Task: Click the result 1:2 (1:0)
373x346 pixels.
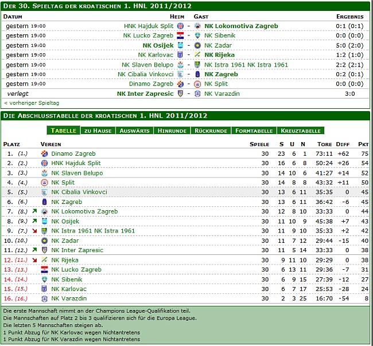Action: click(349, 55)
